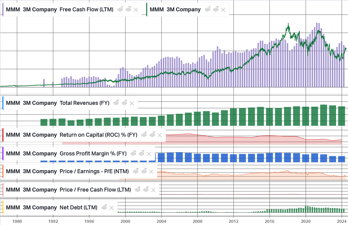Move the Free Cash Flow (LTM) legend's pane down

pos(128,9)
